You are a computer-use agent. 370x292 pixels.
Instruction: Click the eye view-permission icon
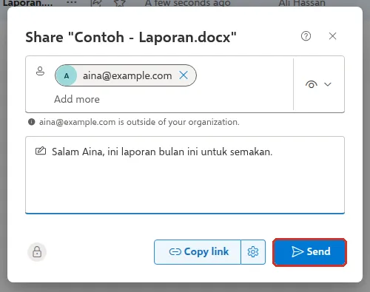[312, 84]
